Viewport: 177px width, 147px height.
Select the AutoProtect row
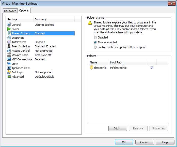41,42
